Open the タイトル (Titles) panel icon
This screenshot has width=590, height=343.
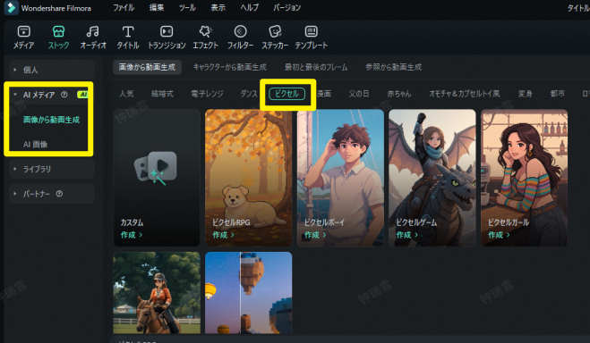(128, 32)
